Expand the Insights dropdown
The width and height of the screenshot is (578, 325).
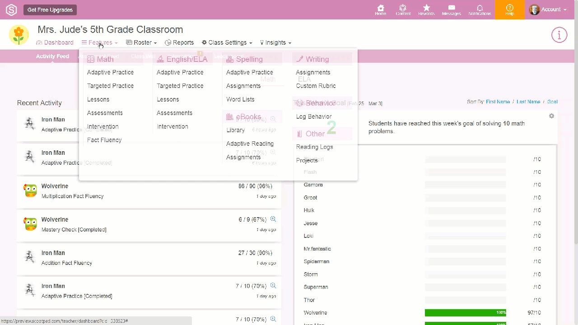[x=275, y=42]
